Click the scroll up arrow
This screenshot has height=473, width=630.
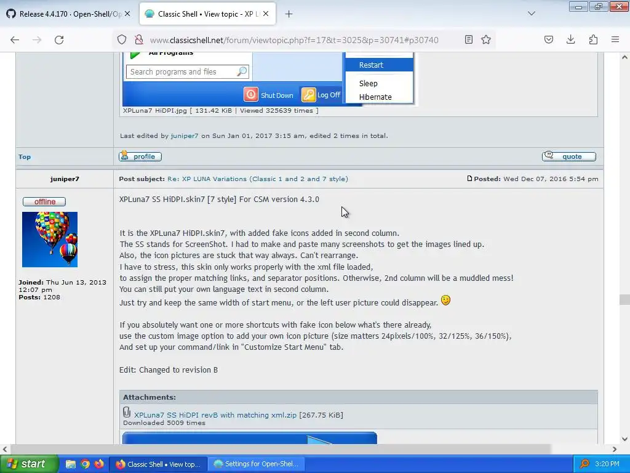pos(624,57)
